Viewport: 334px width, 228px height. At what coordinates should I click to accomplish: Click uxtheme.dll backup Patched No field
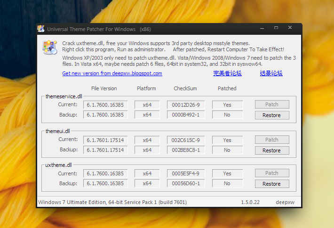pyautogui.click(x=227, y=183)
